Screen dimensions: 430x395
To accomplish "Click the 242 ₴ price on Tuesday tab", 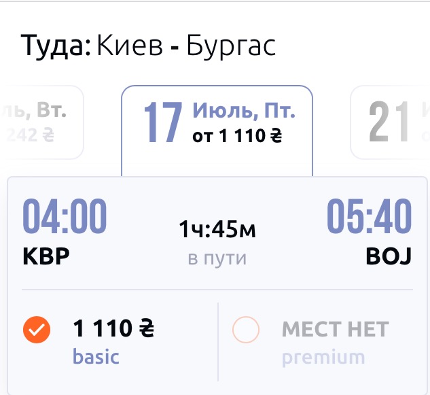I will 31,135.
